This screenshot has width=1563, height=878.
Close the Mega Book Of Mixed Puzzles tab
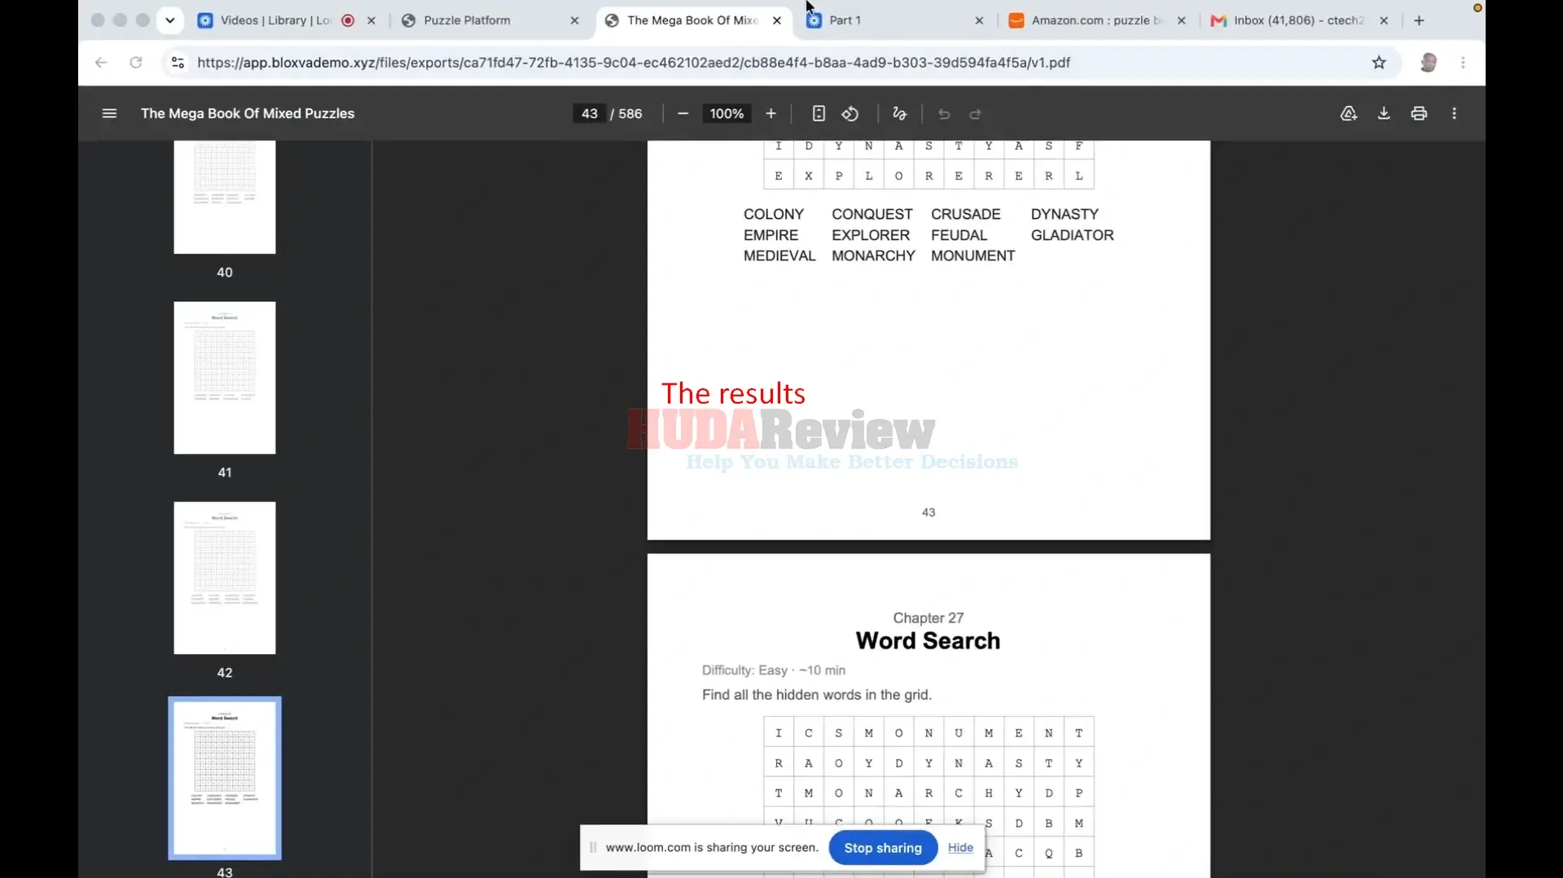pos(777,20)
